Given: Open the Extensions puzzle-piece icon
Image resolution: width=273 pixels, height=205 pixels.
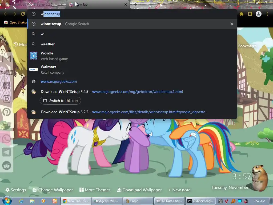Looking at the screenshot, I should [241, 14].
